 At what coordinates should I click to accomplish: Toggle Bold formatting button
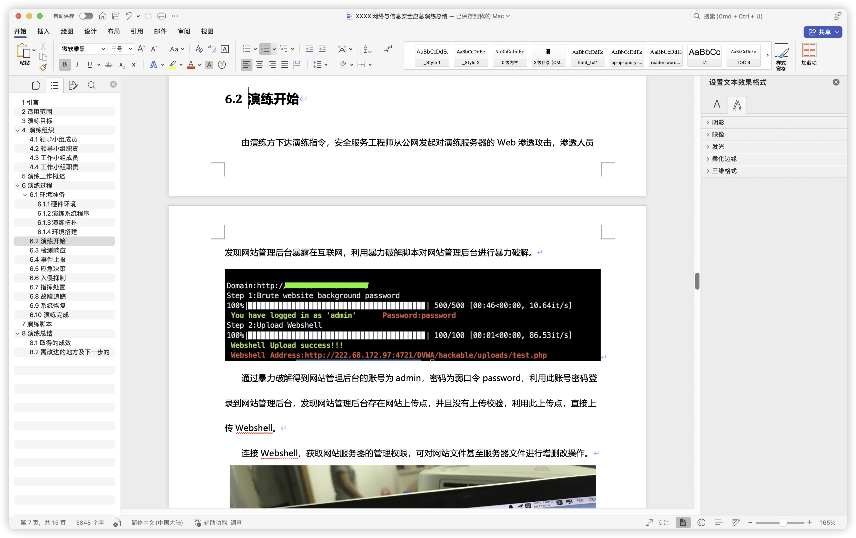coord(65,64)
